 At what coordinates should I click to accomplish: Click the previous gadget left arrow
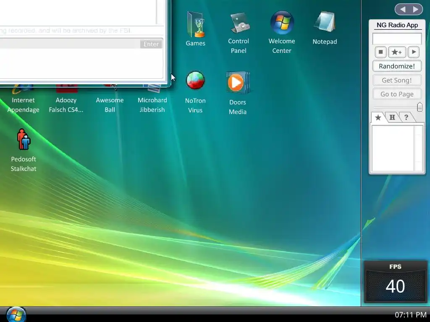point(403,9)
